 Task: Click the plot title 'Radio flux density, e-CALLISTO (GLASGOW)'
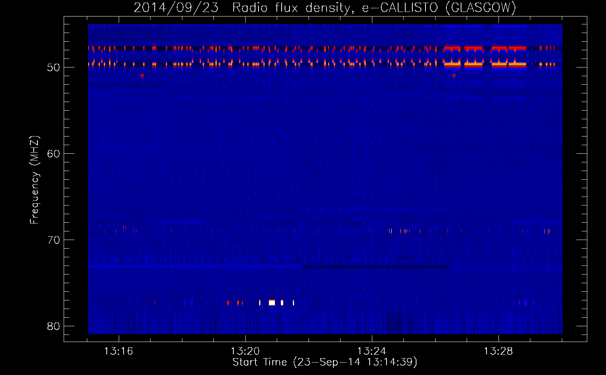(374, 7)
